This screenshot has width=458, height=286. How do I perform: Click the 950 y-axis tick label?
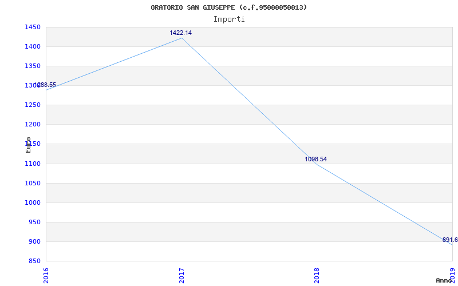tap(34, 222)
